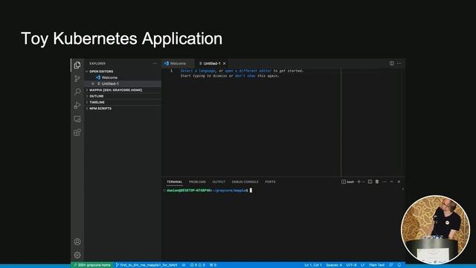The height and width of the screenshot is (268, 476).
Task: Click the speaker video thumbnail
Action: pos(435,230)
